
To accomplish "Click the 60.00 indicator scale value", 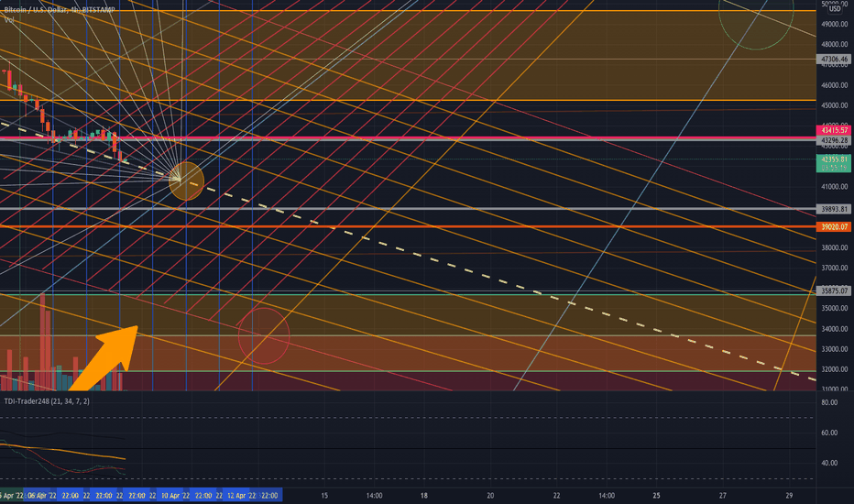I will (829, 433).
